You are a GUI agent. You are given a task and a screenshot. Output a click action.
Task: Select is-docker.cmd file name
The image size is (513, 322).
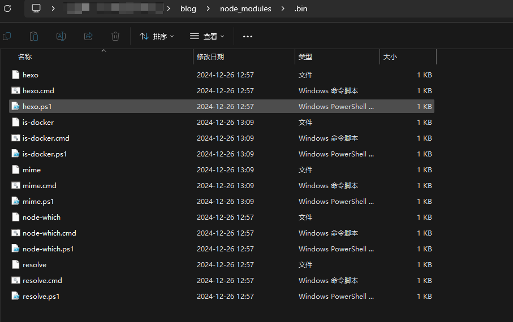46,138
